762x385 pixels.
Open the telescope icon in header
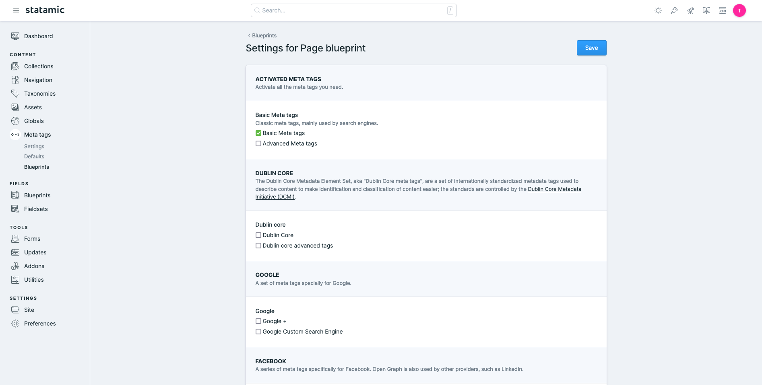(690, 10)
